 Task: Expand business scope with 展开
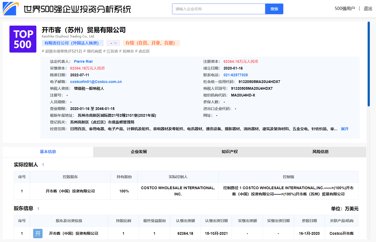point(345,129)
